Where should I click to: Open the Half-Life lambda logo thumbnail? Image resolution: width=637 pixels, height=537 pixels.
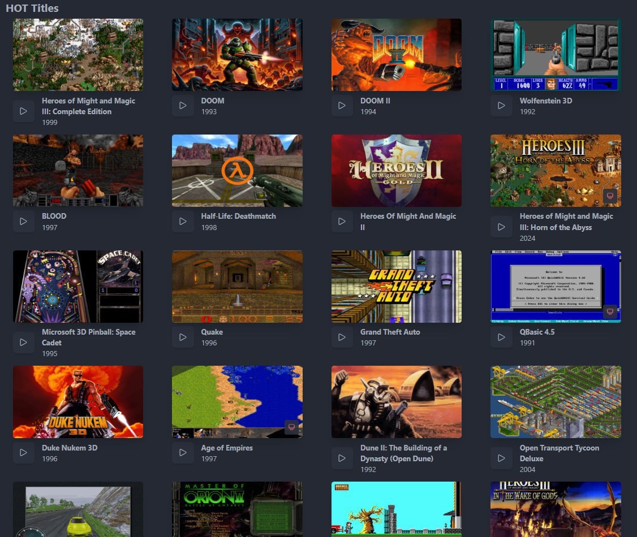click(237, 171)
